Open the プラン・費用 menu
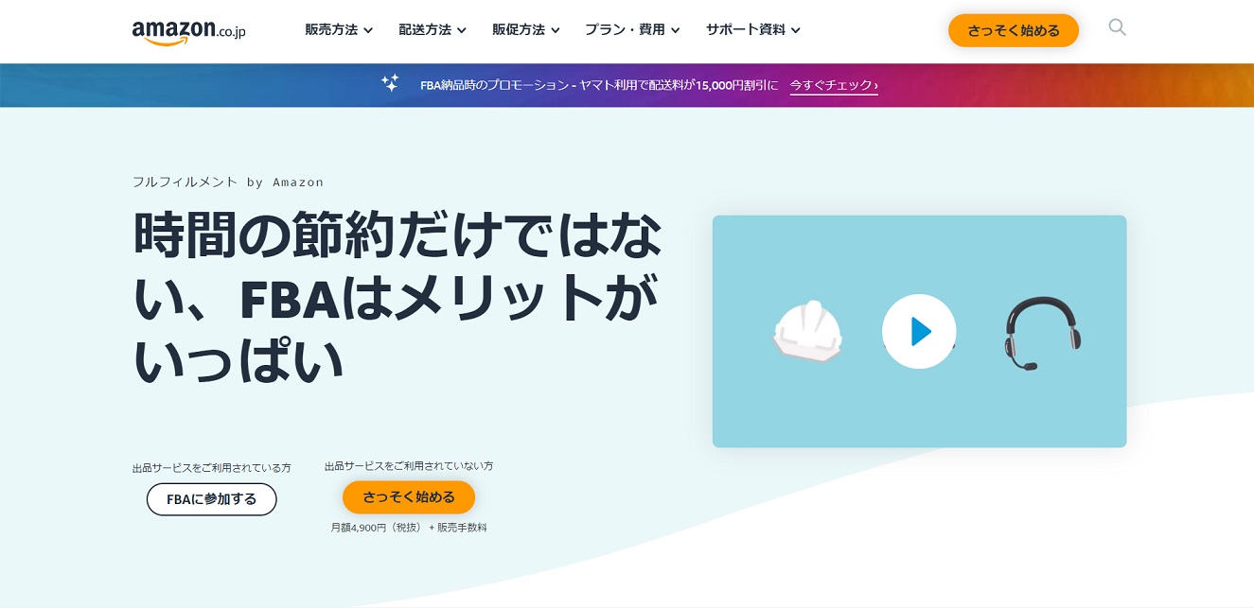The image size is (1254, 608). (631, 30)
